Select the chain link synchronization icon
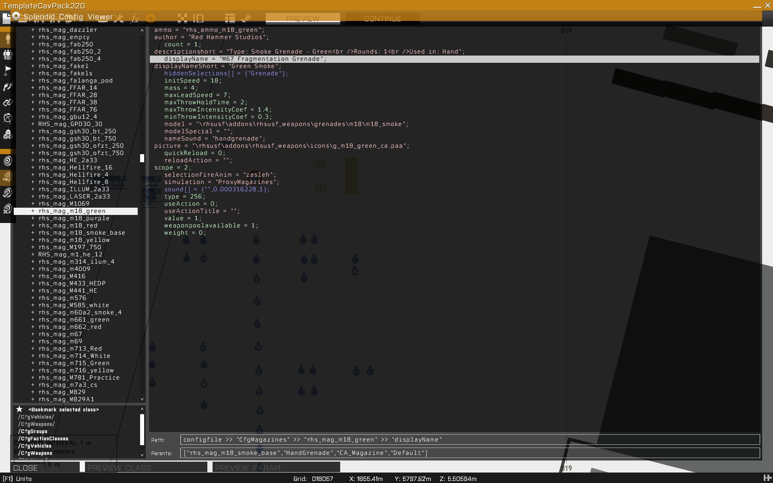This screenshot has height=483, width=773. pos(8,103)
